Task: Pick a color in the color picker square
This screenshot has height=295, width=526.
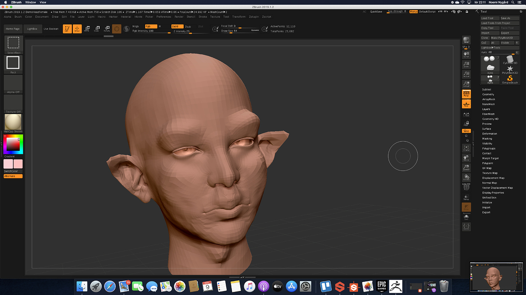Action: [13, 145]
